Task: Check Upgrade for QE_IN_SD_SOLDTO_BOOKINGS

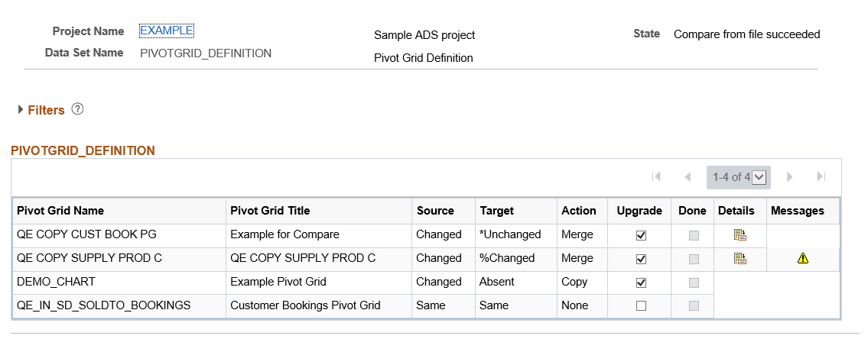Action: (641, 306)
